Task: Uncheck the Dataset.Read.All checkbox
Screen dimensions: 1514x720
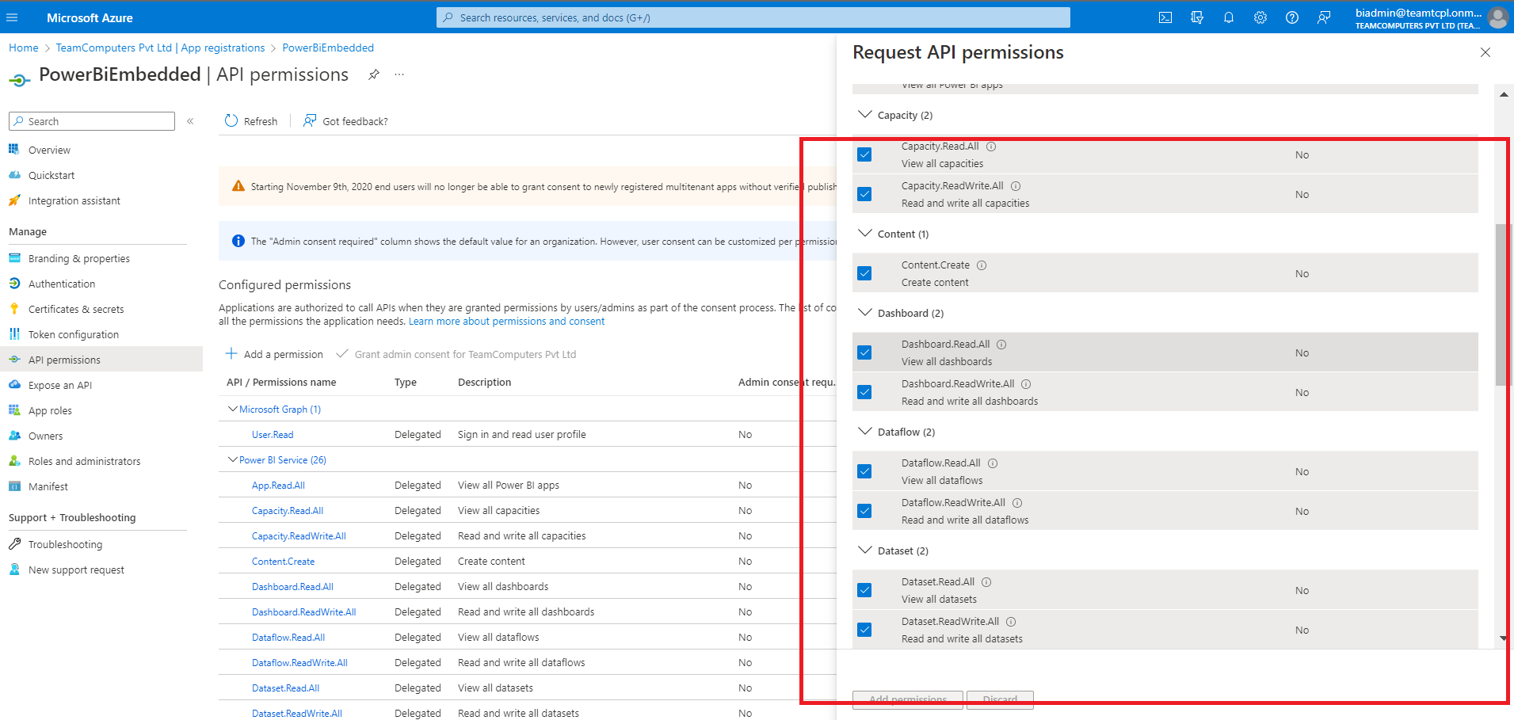Action: 864,590
